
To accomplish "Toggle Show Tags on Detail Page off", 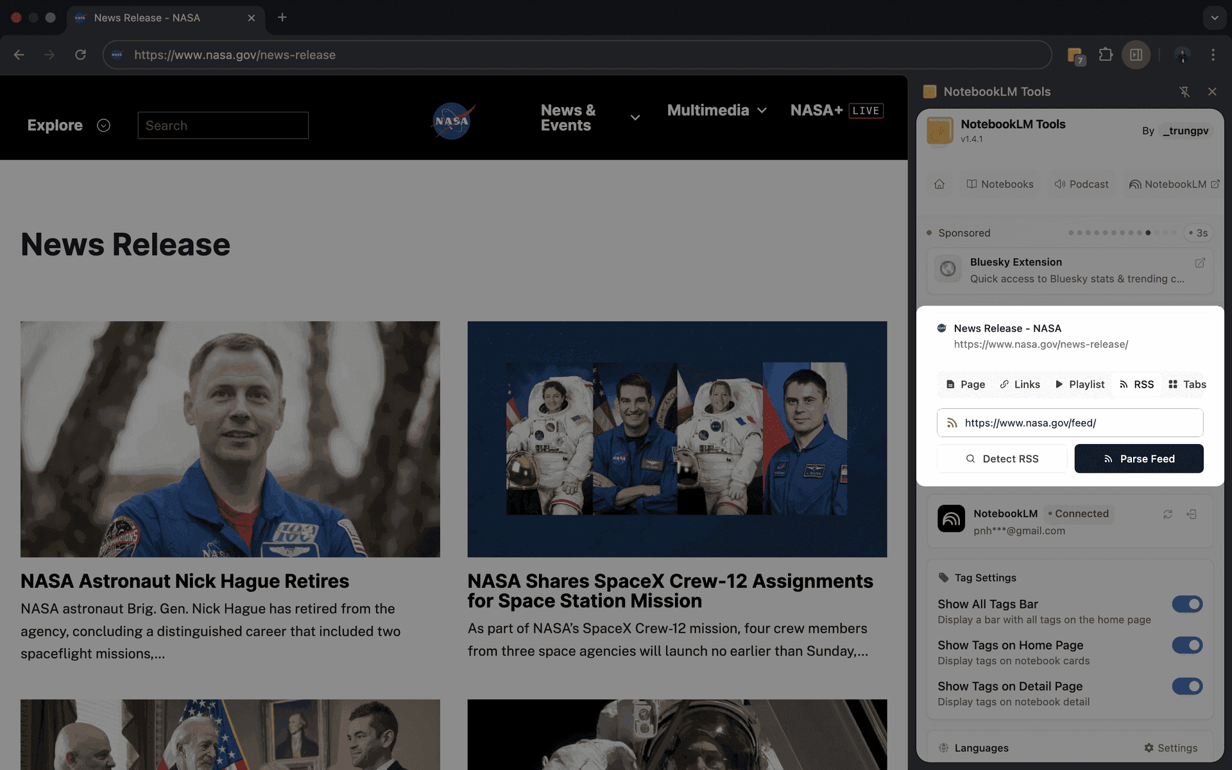I will (1188, 686).
